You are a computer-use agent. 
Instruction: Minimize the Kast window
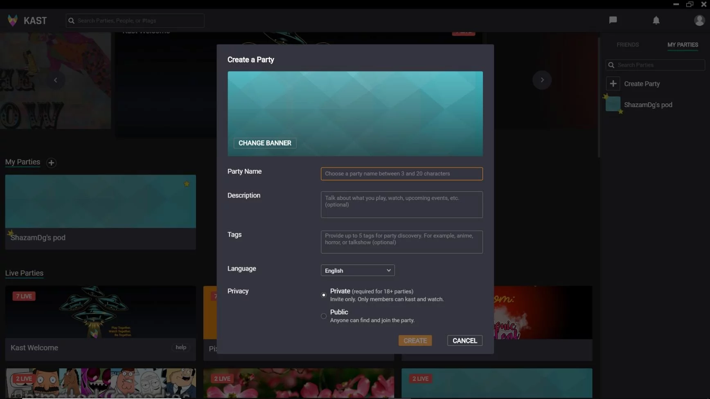click(x=676, y=4)
